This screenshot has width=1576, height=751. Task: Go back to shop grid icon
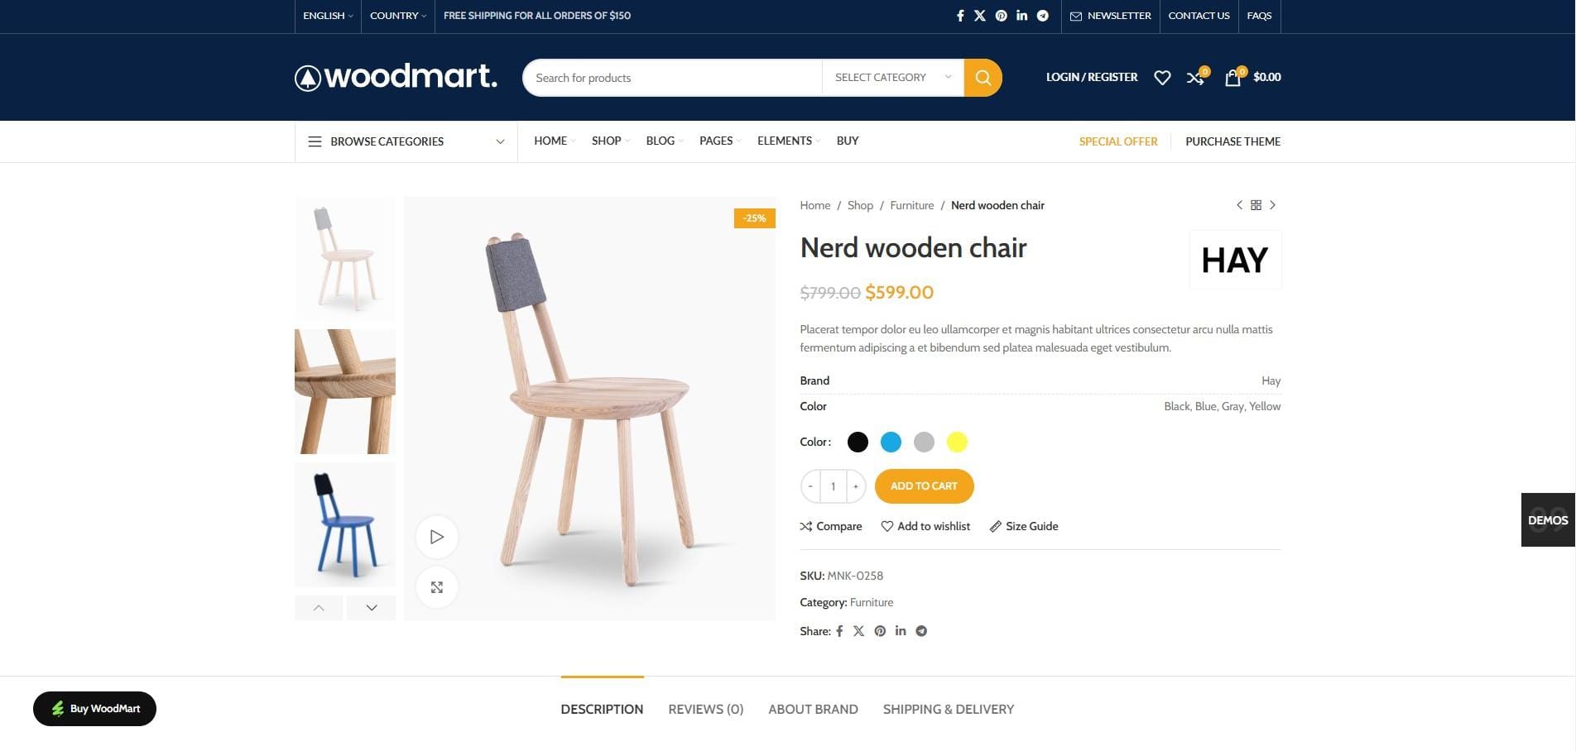pyautogui.click(x=1256, y=205)
